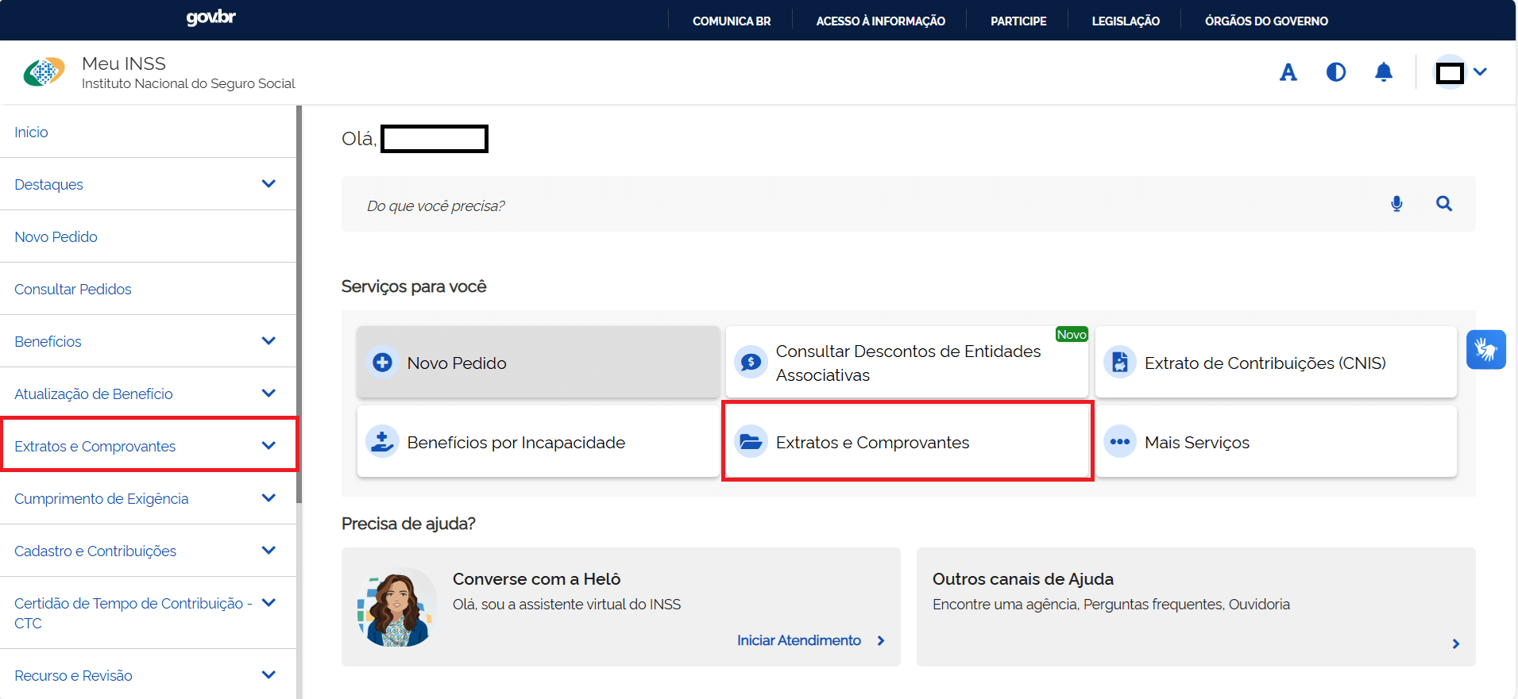The width and height of the screenshot is (1518, 699).
Task: Click the 'Do que você precisa?' search field
Action: (858, 205)
